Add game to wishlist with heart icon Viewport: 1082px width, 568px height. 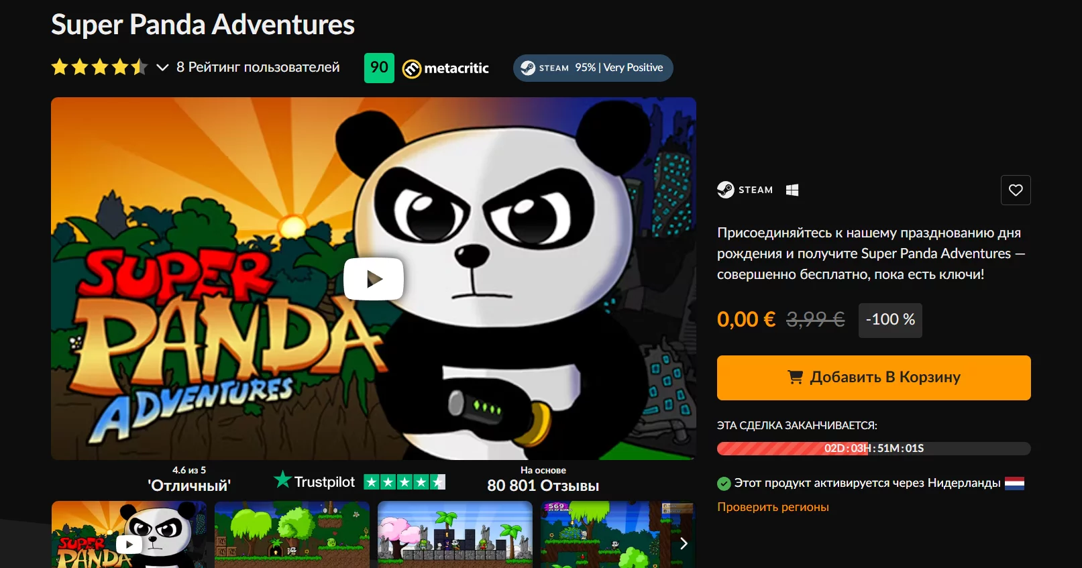pyautogui.click(x=1016, y=190)
